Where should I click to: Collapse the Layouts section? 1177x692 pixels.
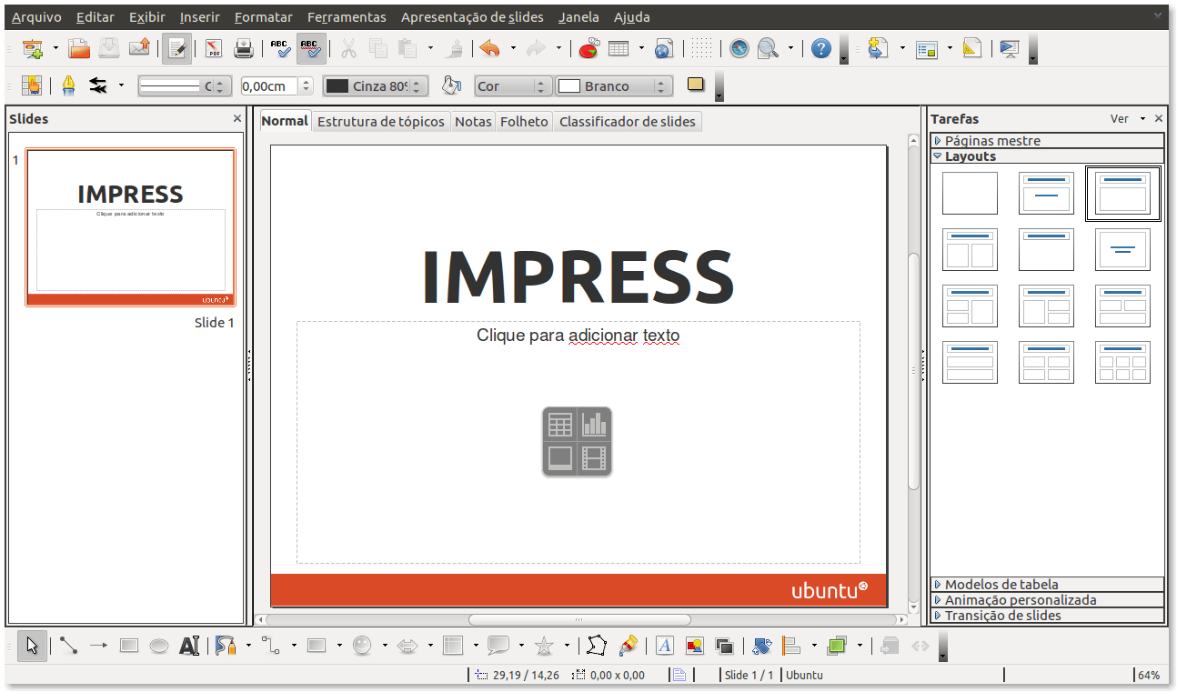click(1047, 156)
